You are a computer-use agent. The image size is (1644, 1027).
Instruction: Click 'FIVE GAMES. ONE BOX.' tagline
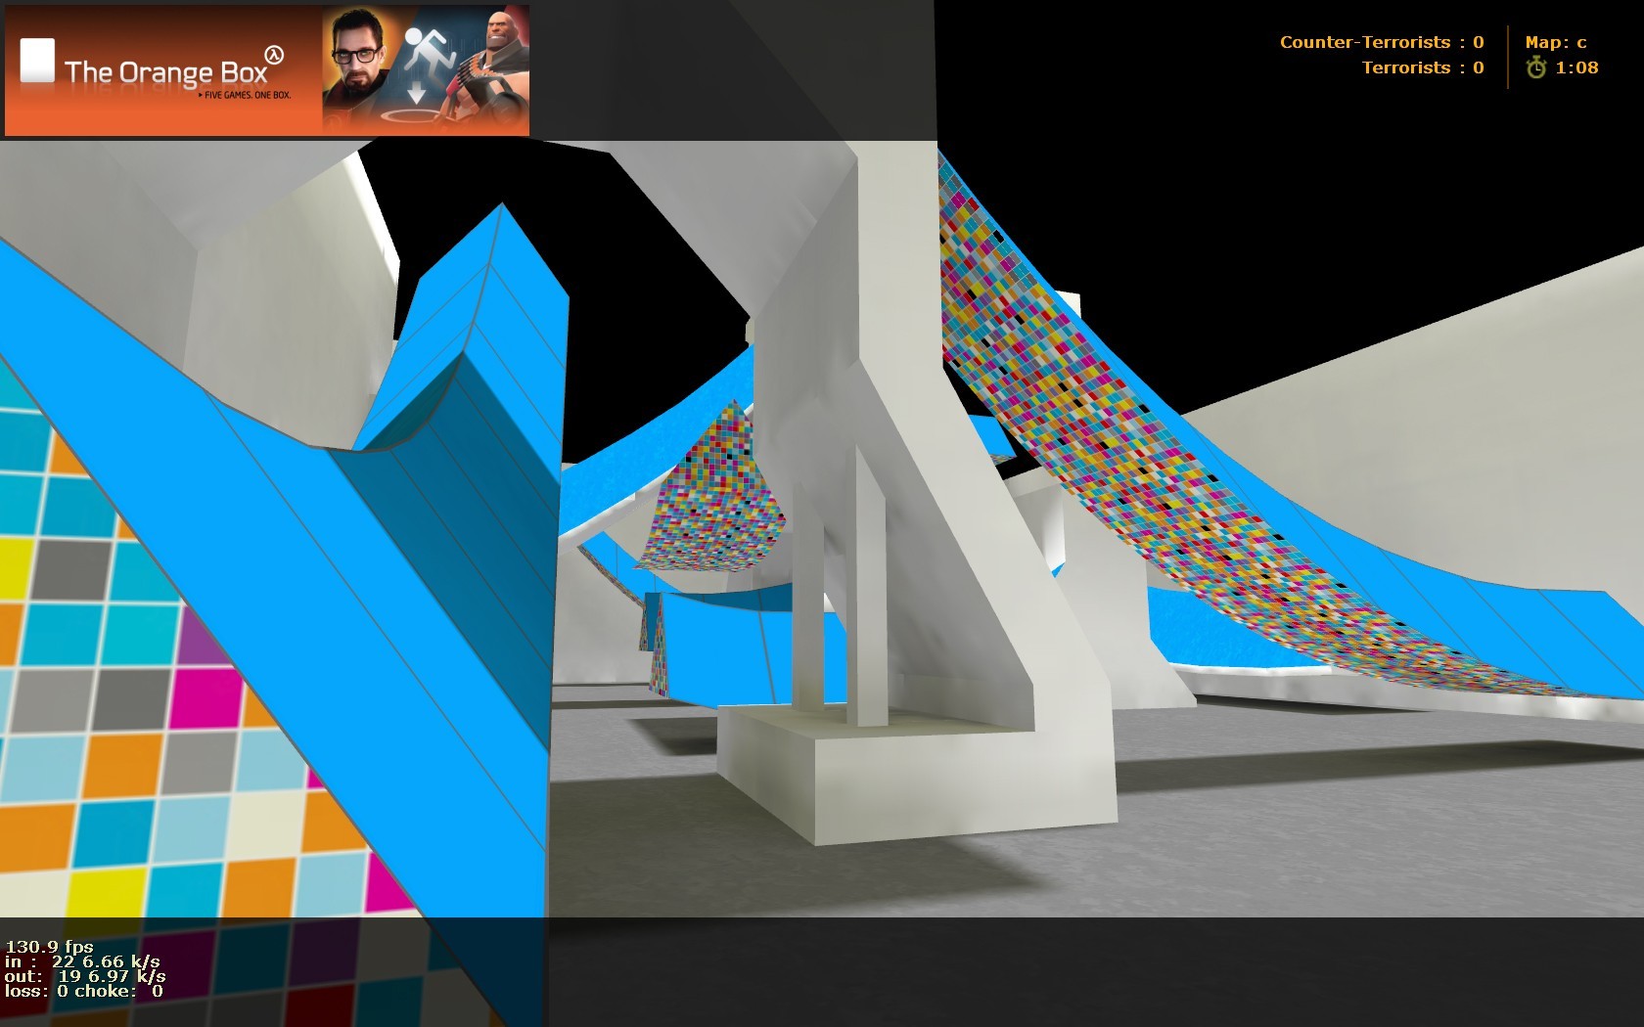point(245,95)
